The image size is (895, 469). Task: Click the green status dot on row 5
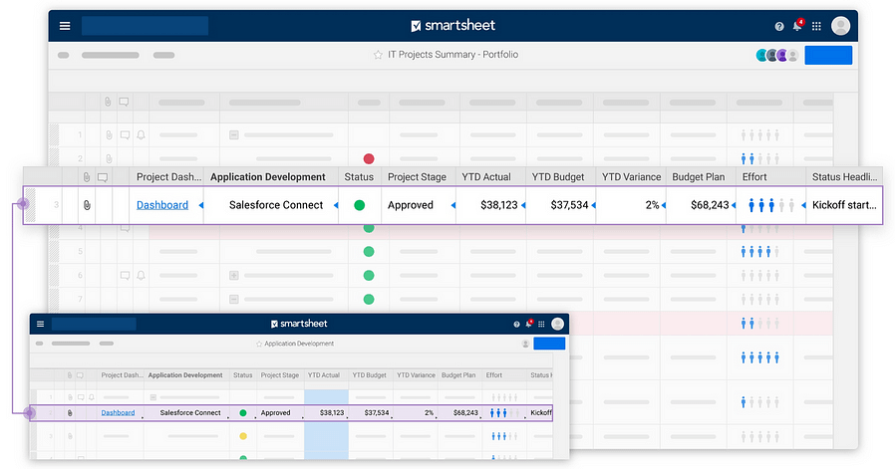[x=369, y=252]
